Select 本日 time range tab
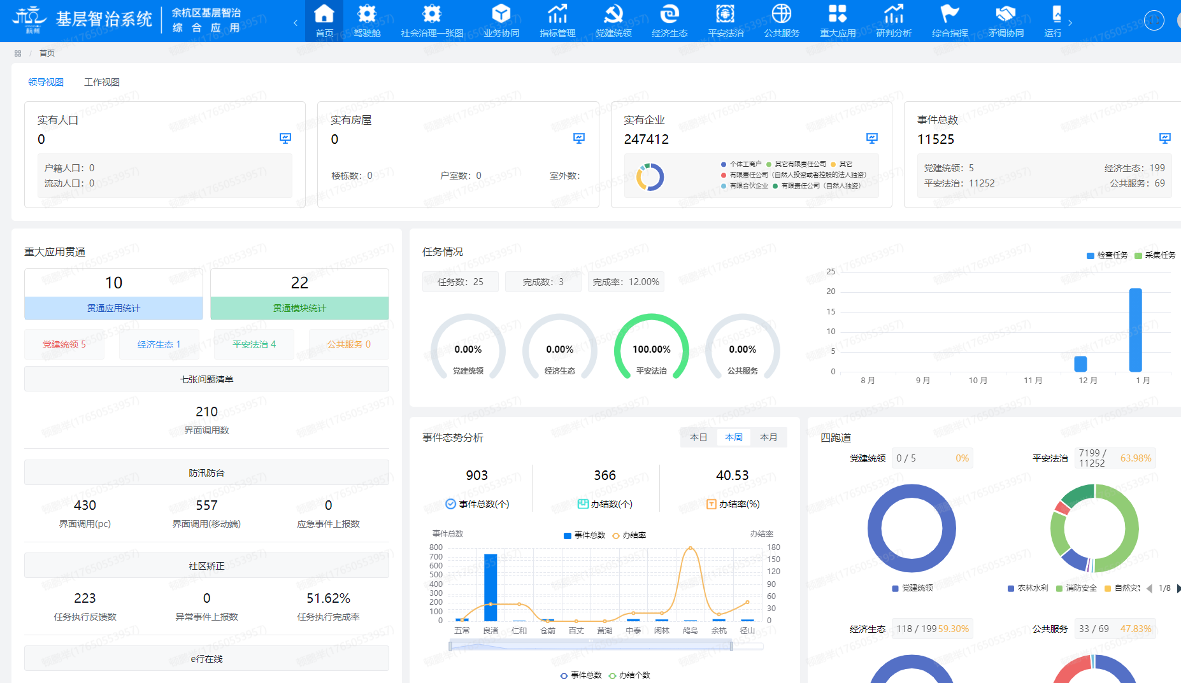This screenshot has width=1181, height=683. pyautogui.click(x=698, y=437)
